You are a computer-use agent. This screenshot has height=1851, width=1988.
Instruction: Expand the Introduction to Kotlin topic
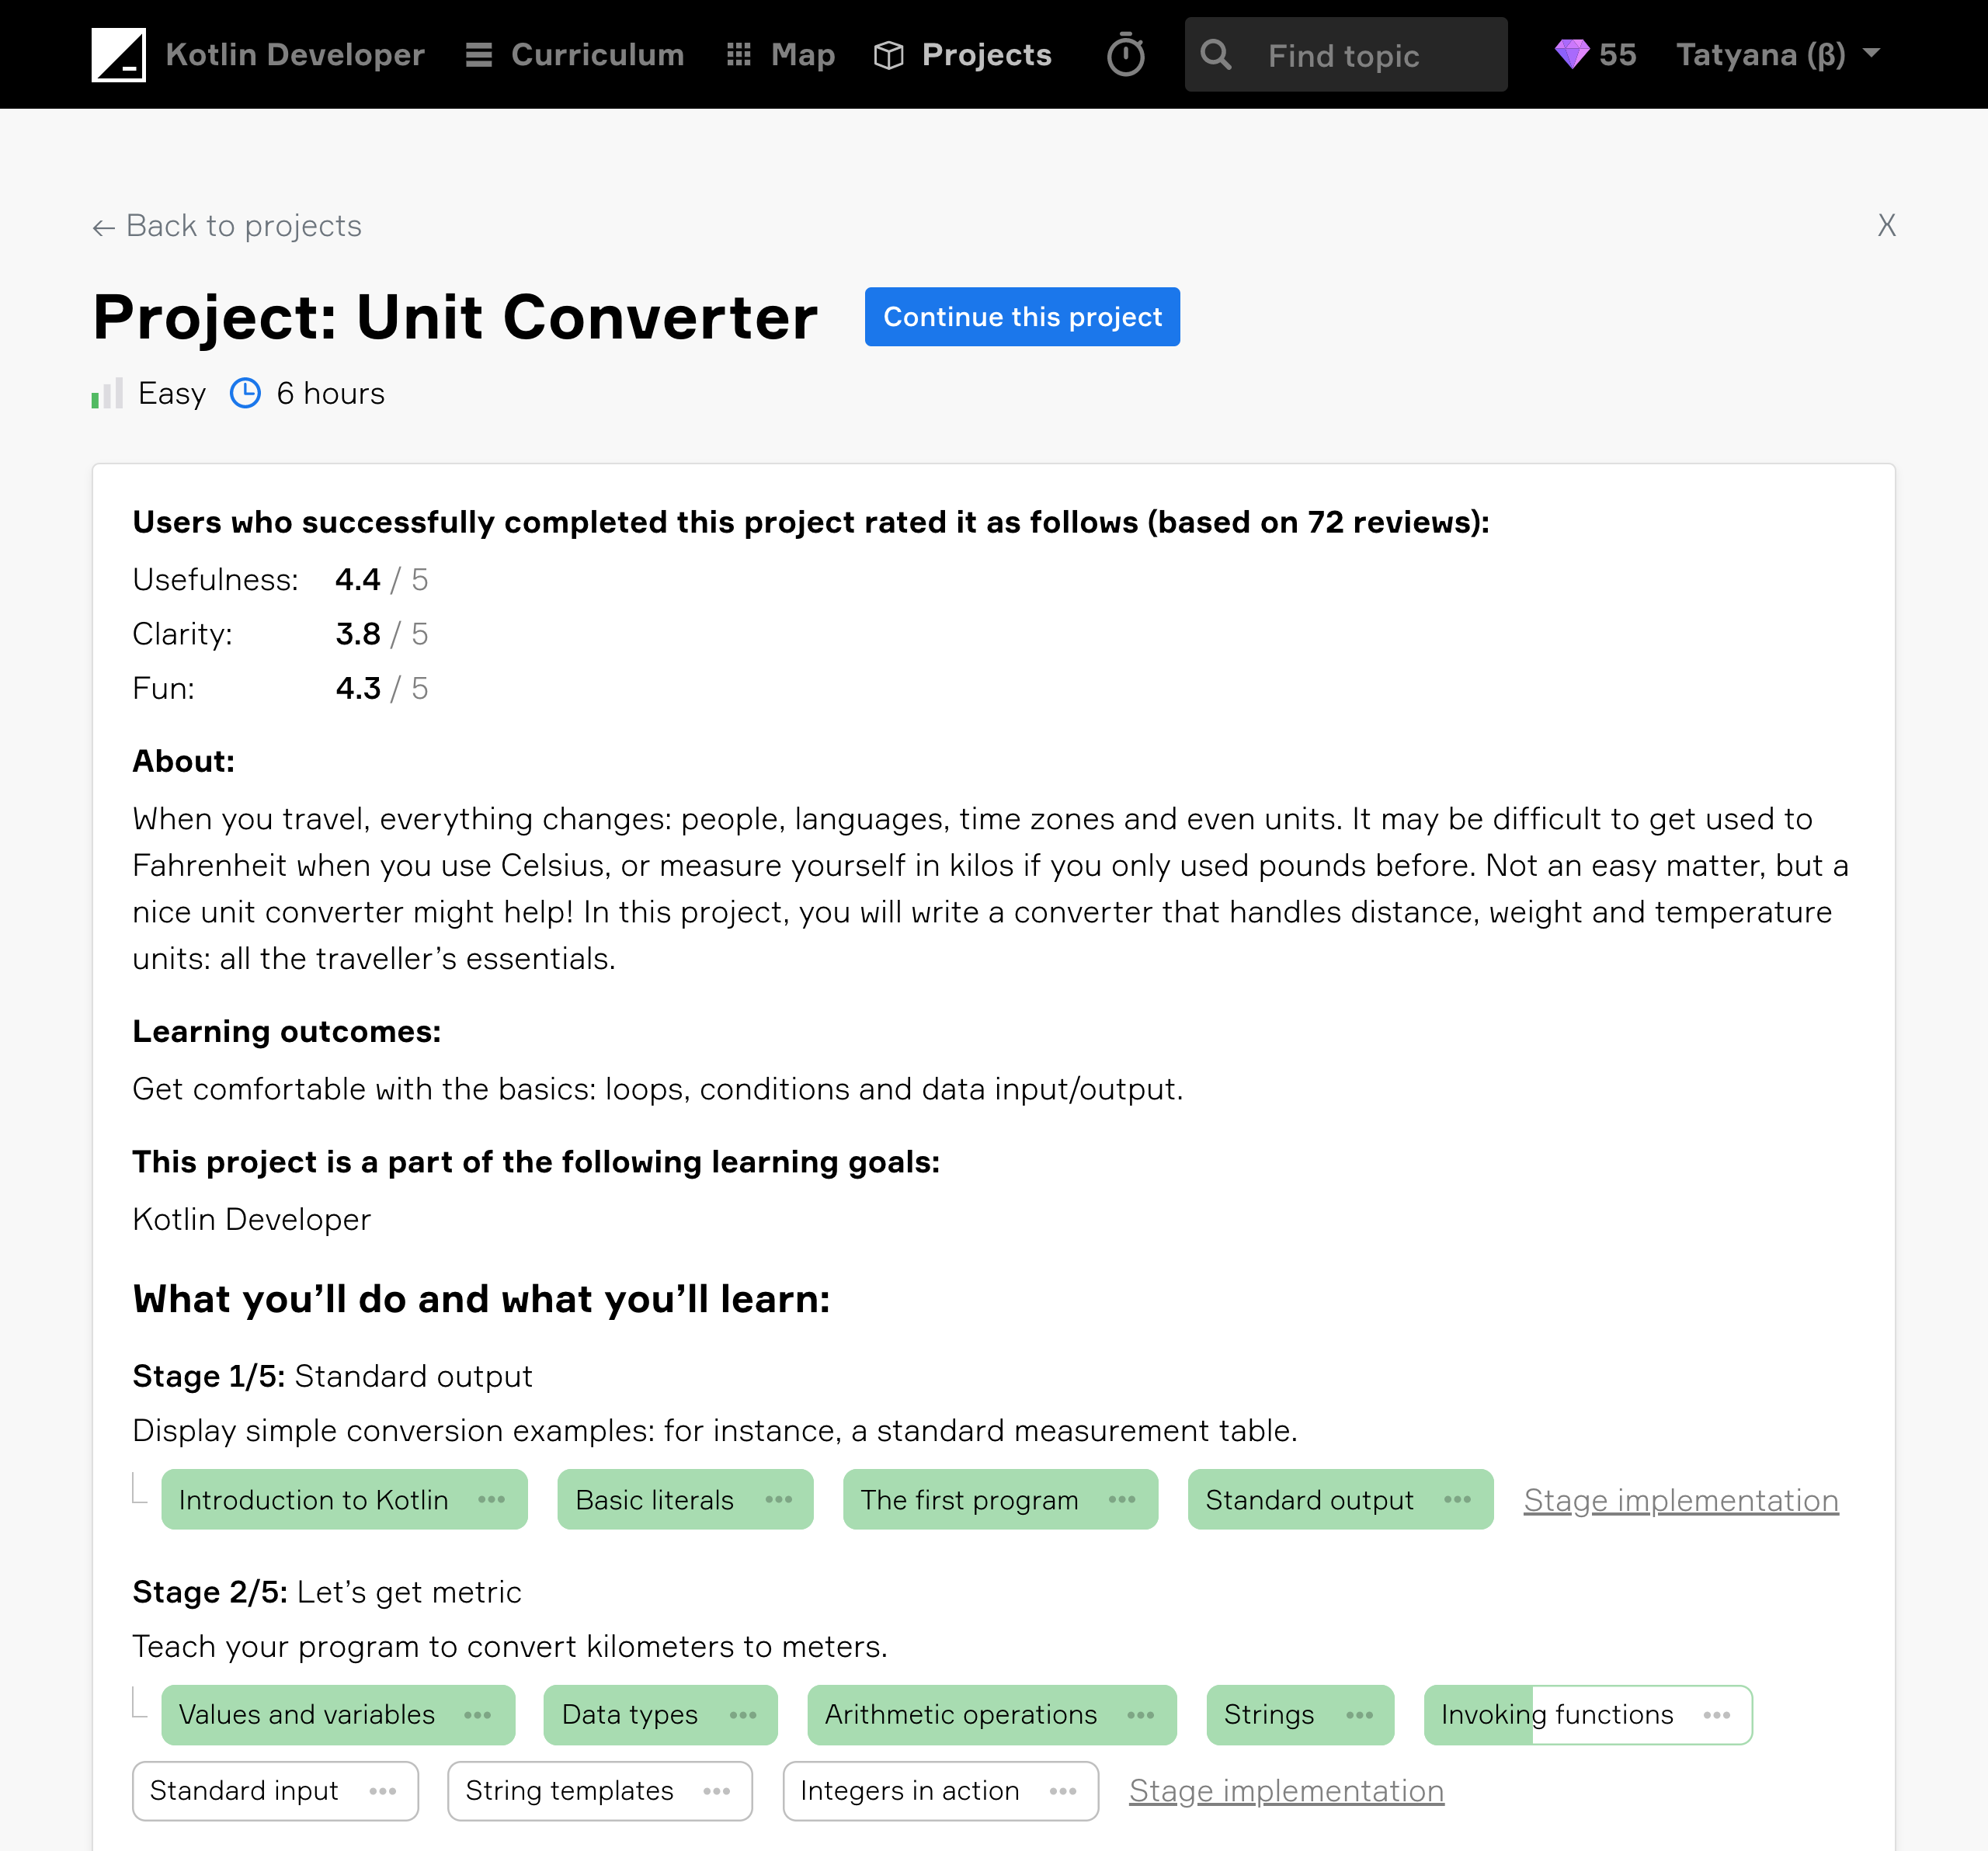pyautogui.click(x=491, y=1498)
